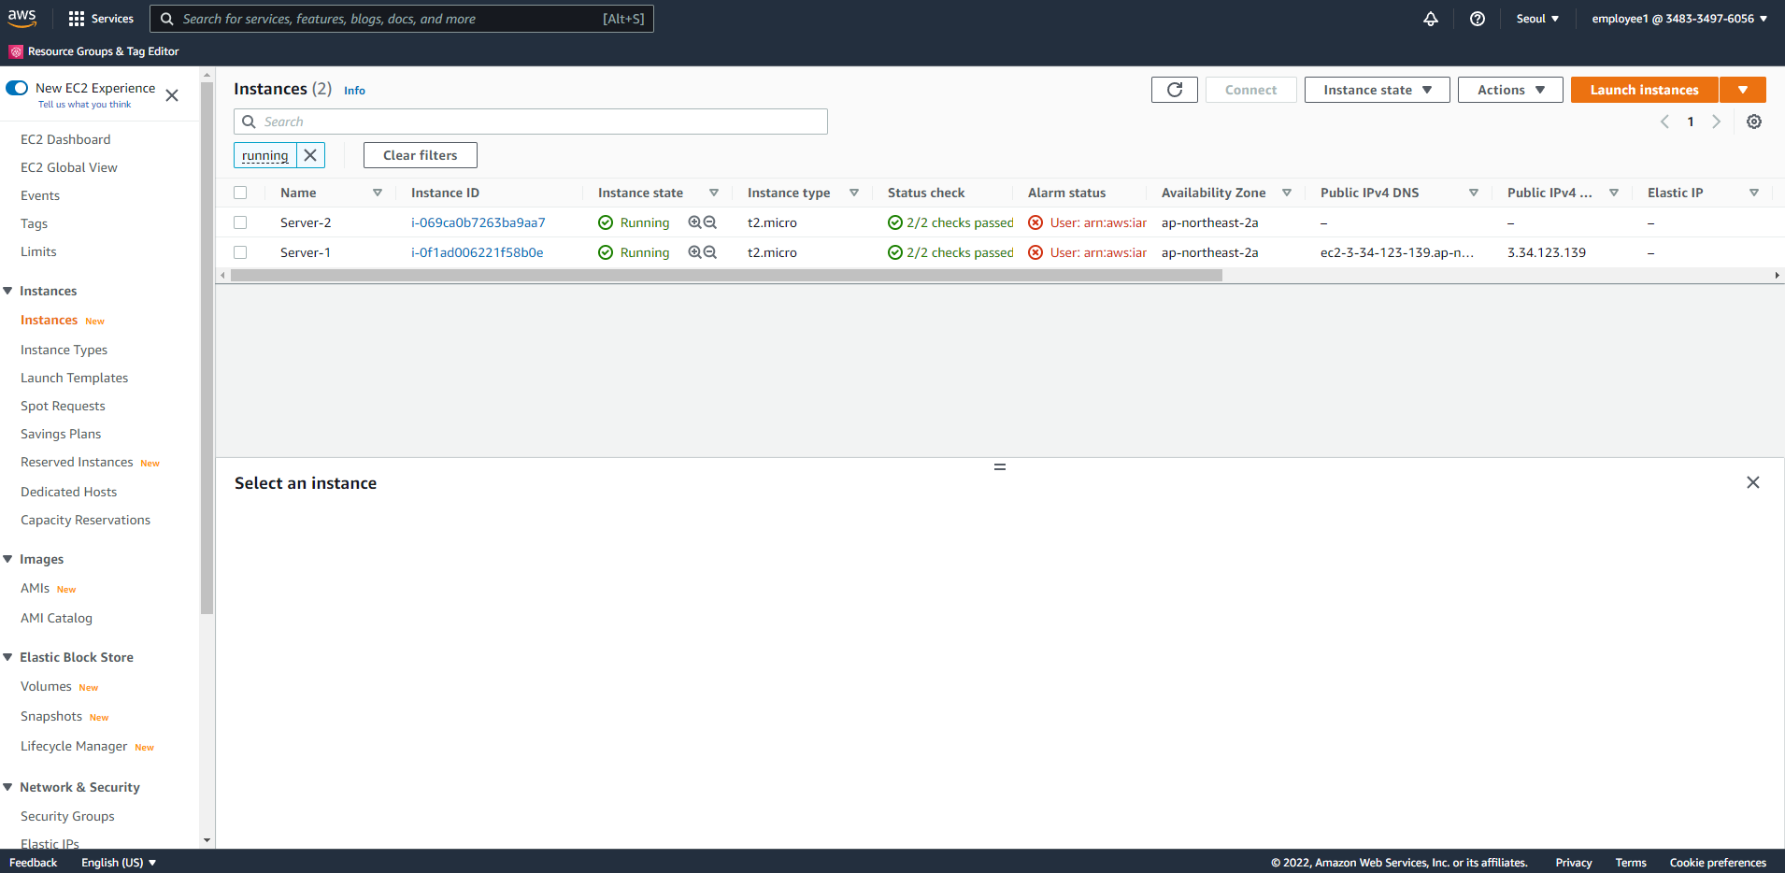The width and height of the screenshot is (1785, 873).
Task: Open instance ID i-0f1ad006221f58b0e link
Action: coord(478,252)
